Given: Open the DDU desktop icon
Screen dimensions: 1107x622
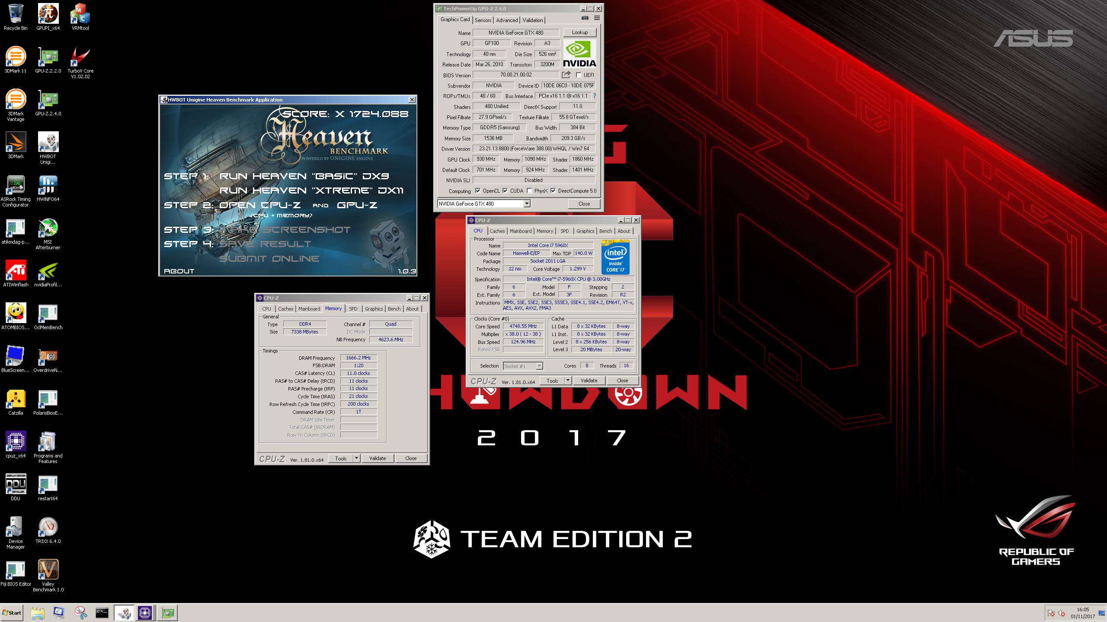Looking at the screenshot, I should 16,488.
